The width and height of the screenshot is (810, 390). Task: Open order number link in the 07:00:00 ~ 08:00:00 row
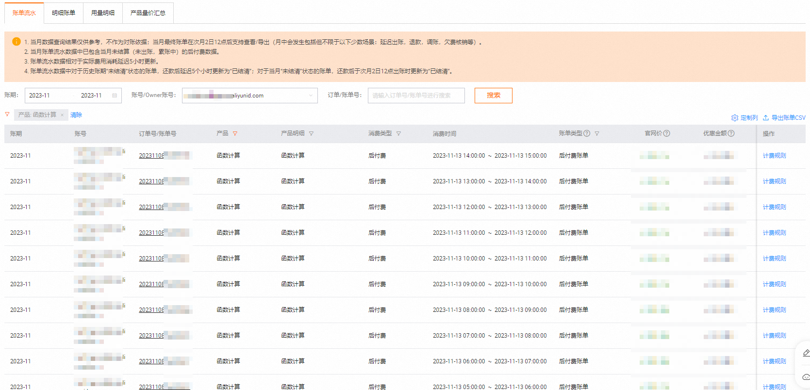(x=164, y=336)
